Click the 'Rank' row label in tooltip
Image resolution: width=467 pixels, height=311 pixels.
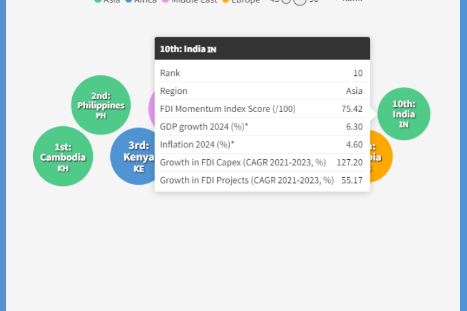click(x=170, y=73)
